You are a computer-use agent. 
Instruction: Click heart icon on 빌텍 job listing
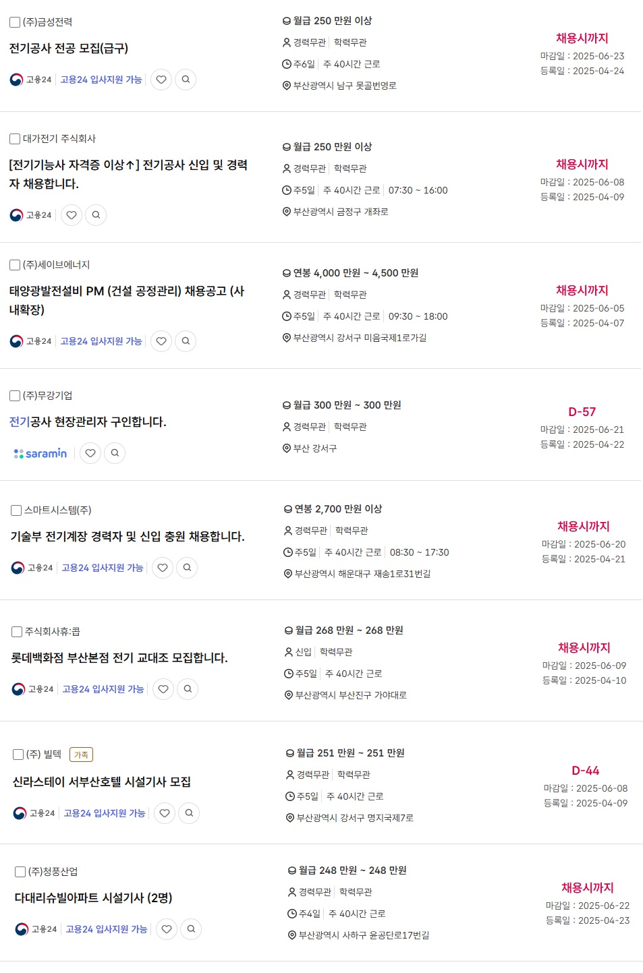(x=165, y=813)
